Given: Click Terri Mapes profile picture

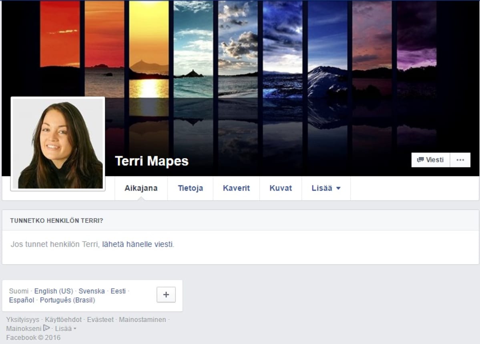Looking at the screenshot, I should 58,144.
